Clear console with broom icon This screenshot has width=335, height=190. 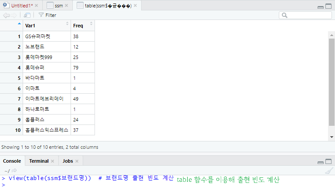(329, 170)
